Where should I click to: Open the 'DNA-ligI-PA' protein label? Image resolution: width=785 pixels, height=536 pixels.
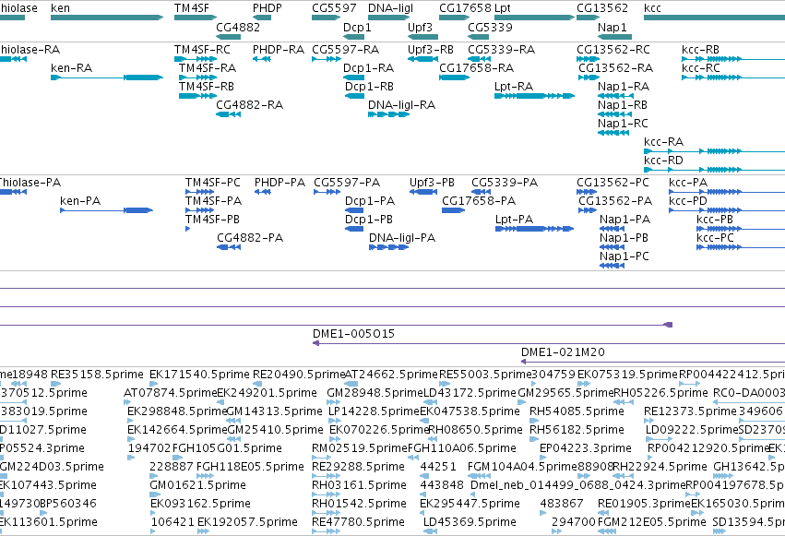coord(402,238)
